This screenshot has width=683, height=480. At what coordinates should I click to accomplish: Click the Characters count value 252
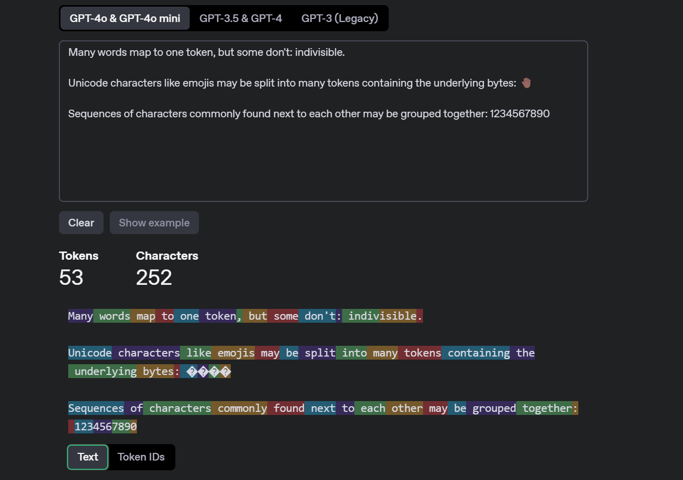pyautogui.click(x=154, y=278)
